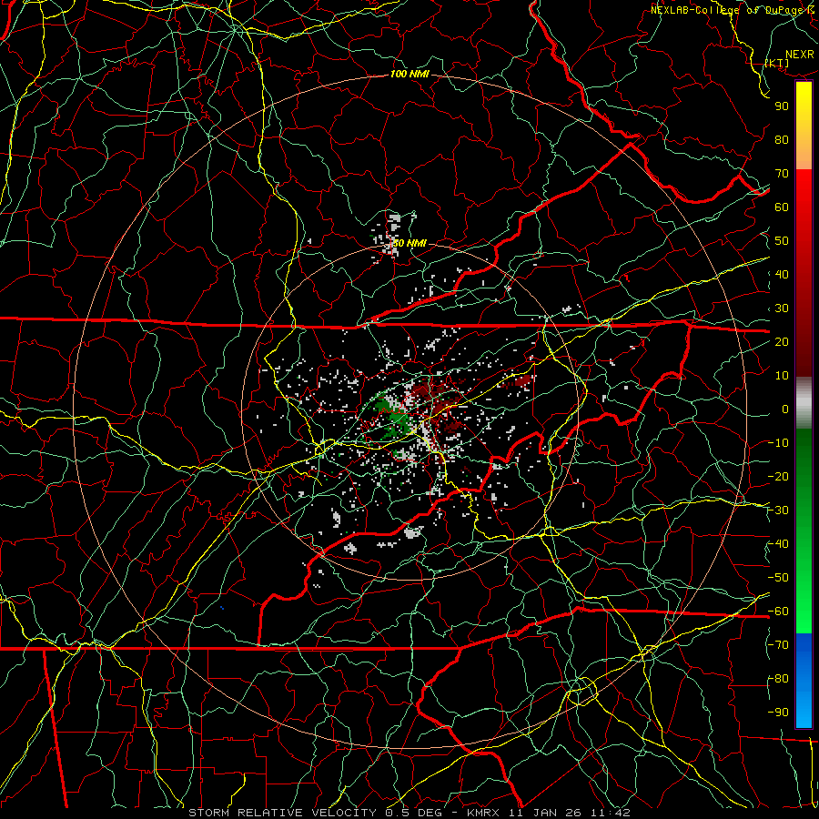Click the -80 value on the velocity scale
This screenshot has height=819, width=819.
[778, 679]
